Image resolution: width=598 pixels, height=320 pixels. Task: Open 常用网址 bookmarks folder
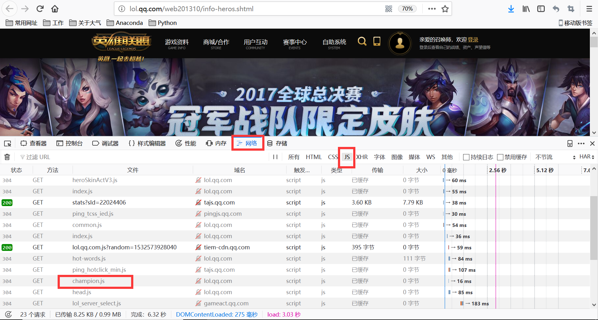click(x=21, y=23)
